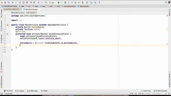Screen dimensions: 171x96
Task: Select CountDownTimer in the breadcrumb bar
Action: click(x=9, y=6)
